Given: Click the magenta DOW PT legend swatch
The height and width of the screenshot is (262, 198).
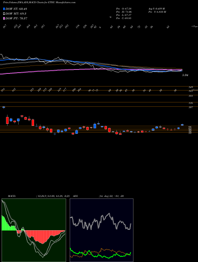Looking at the screenshot, I should [4, 18].
